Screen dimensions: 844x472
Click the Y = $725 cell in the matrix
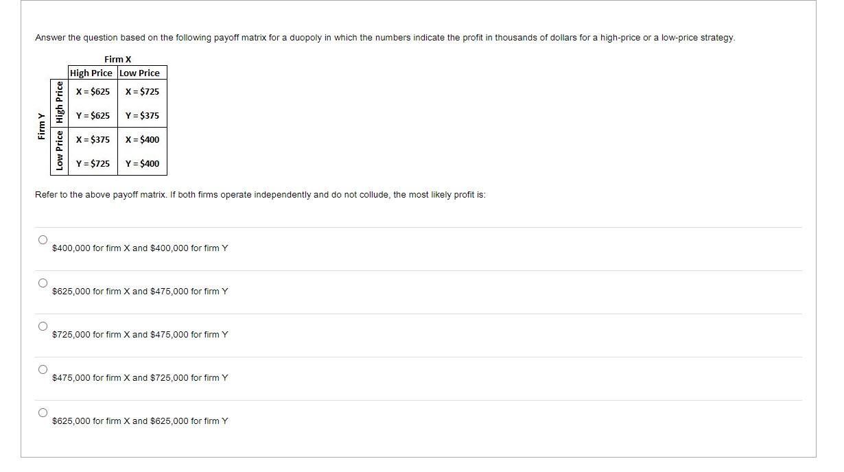pos(94,164)
